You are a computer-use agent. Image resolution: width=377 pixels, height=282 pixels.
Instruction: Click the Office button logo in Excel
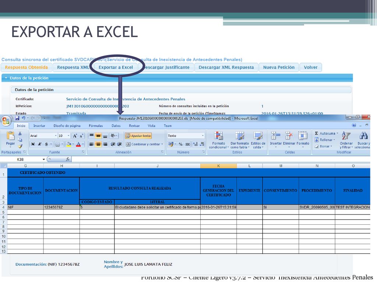coord(6,120)
